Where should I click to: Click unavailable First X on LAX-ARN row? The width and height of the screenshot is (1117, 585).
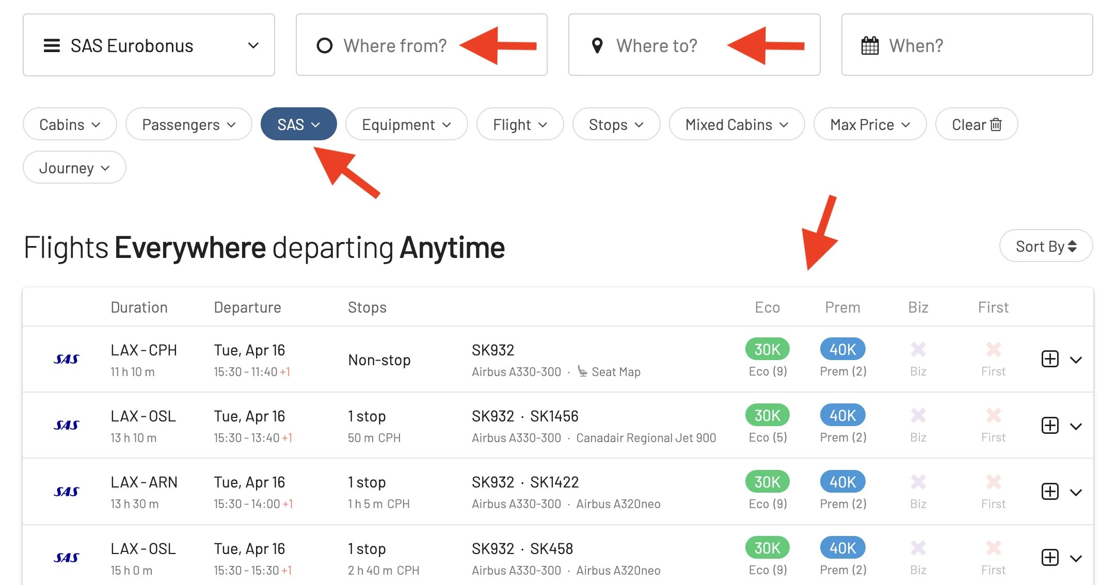[x=993, y=482]
